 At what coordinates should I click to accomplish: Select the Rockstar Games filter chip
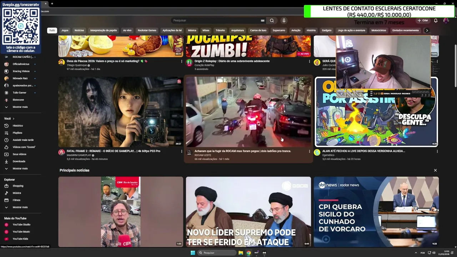click(147, 30)
